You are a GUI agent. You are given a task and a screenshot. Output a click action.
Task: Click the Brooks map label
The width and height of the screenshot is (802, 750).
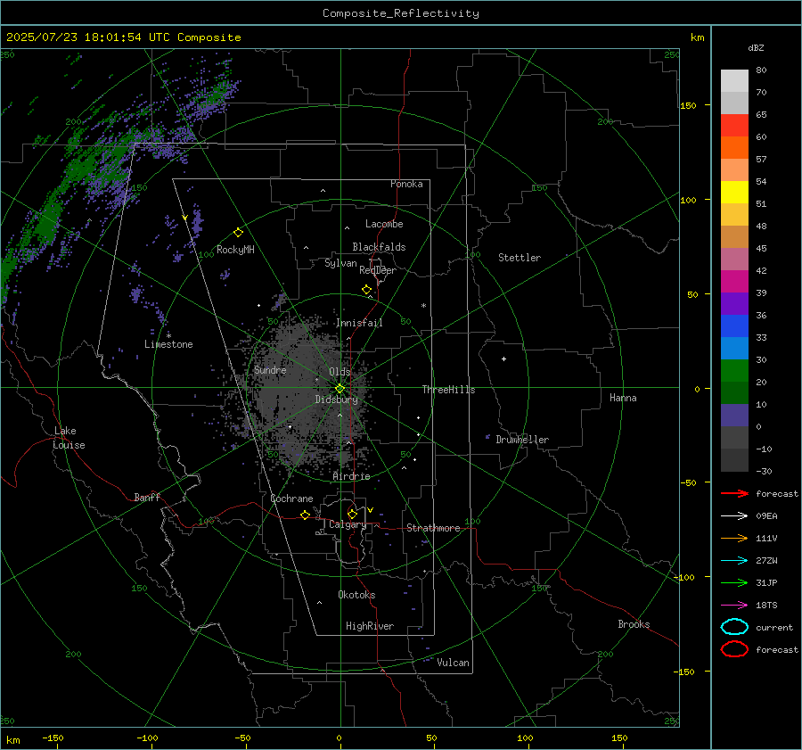coord(634,624)
